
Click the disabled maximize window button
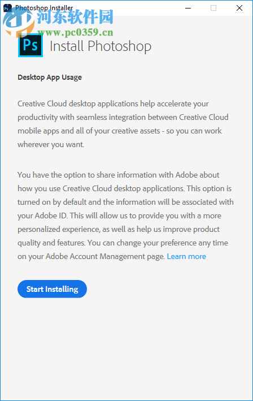tap(213, 8)
